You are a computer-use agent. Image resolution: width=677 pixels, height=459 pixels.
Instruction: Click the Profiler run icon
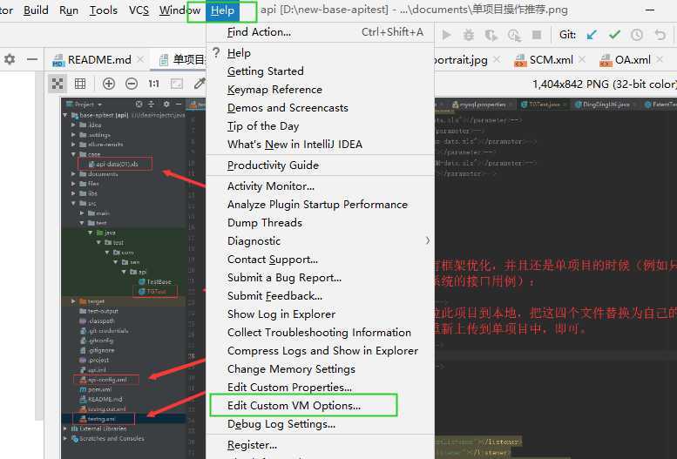(514, 35)
